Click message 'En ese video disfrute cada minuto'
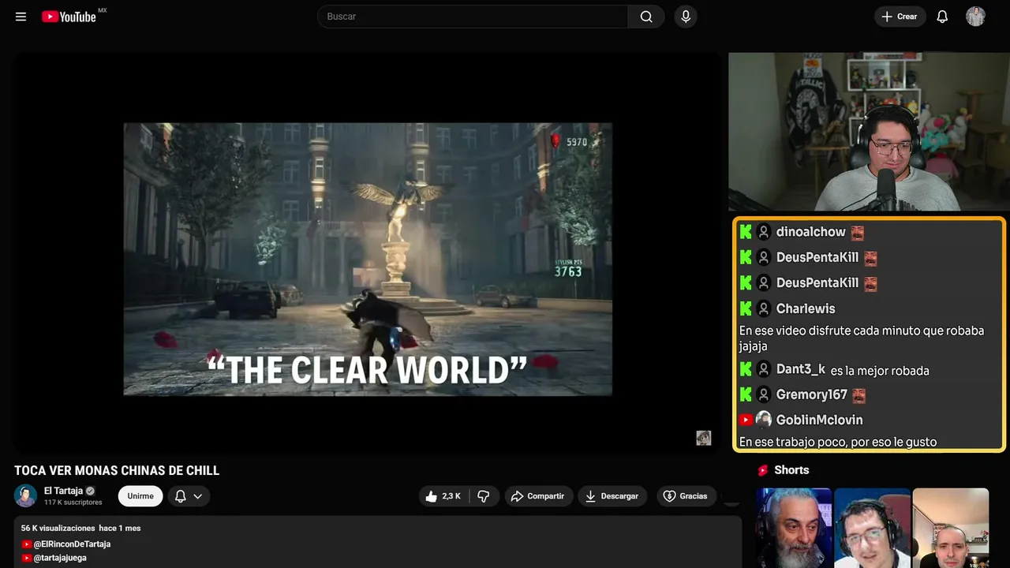Viewport: 1010px width, 568px height. click(862, 338)
